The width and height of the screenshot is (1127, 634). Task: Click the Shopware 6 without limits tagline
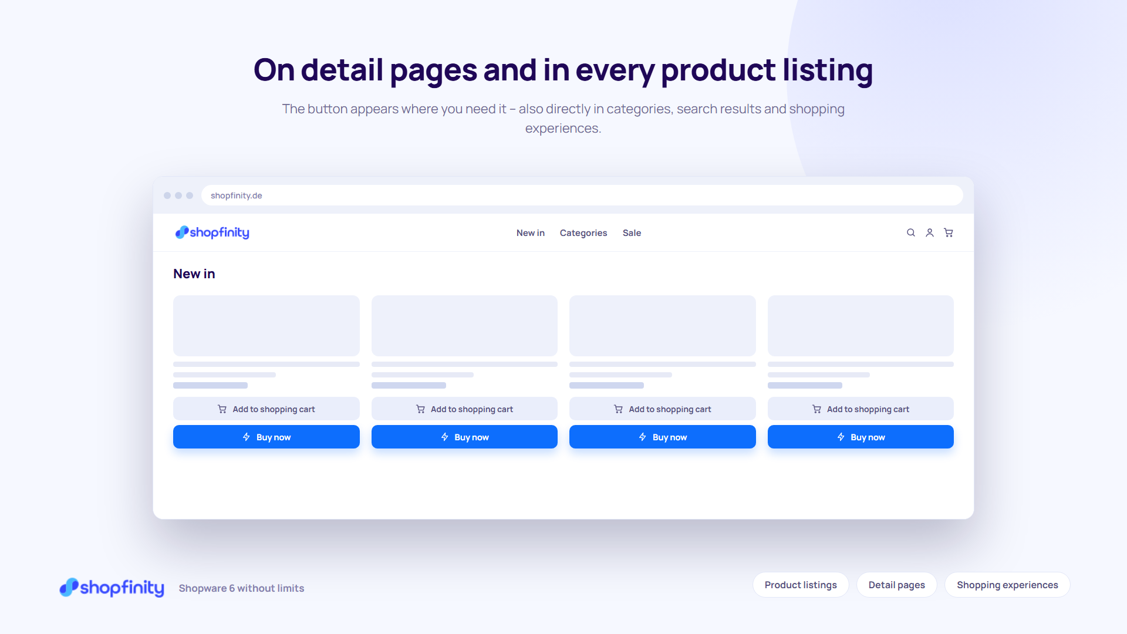click(241, 588)
